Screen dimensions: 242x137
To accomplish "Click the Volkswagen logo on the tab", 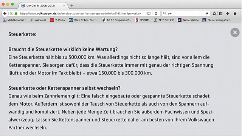I will [23, 6].
